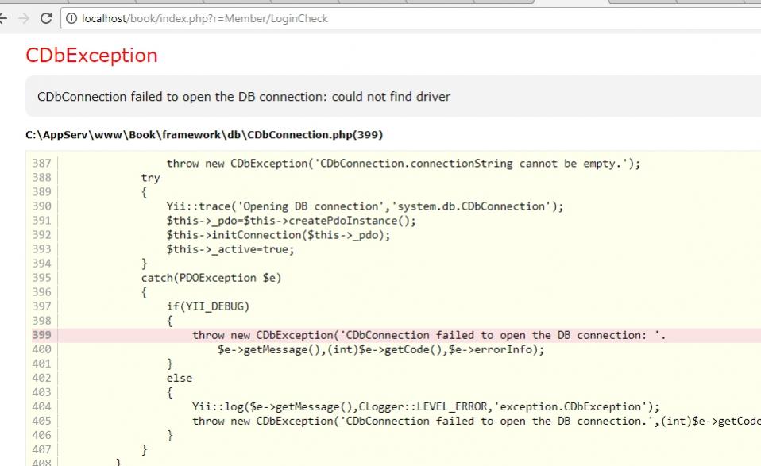Click the $this->_active=true line
Image resolution: width=761 pixels, height=466 pixels.
tap(230, 249)
